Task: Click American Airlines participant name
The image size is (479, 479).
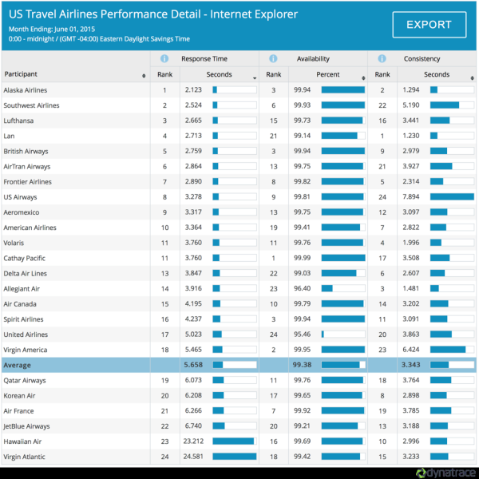Action: click(x=30, y=228)
